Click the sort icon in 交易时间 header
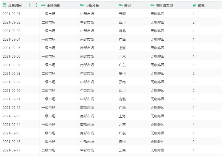 tap(30, 5)
